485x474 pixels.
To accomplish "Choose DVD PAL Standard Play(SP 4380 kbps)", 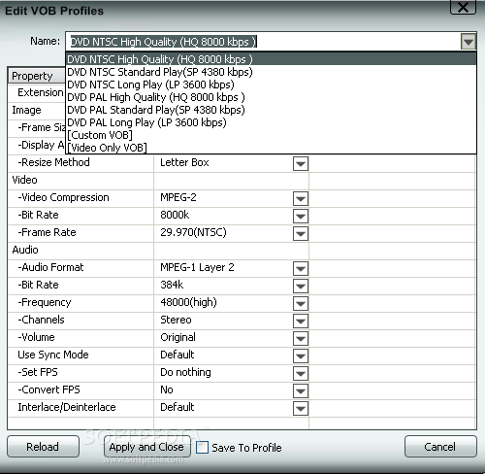I will pos(271,110).
